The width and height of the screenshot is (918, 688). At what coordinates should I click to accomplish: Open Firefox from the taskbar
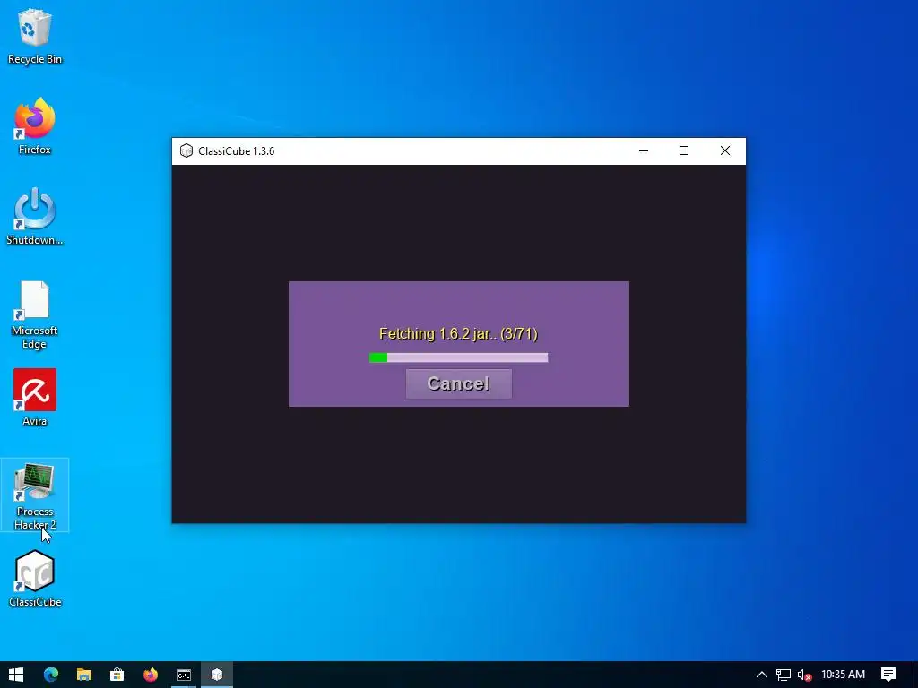pos(151,675)
